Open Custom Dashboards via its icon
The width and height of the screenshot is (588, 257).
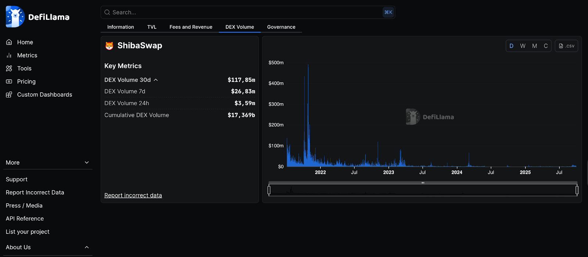click(9, 95)
